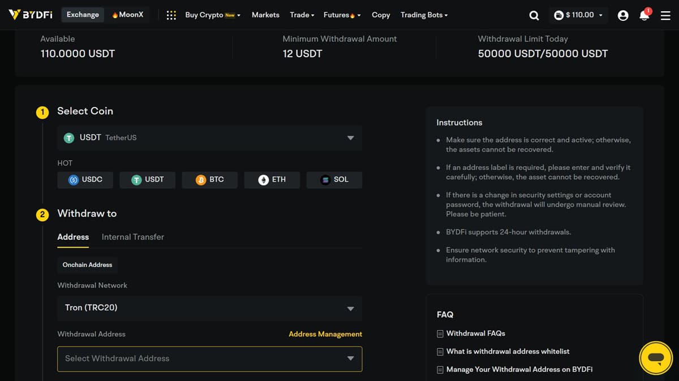Click the Onchain Address button

87,265
